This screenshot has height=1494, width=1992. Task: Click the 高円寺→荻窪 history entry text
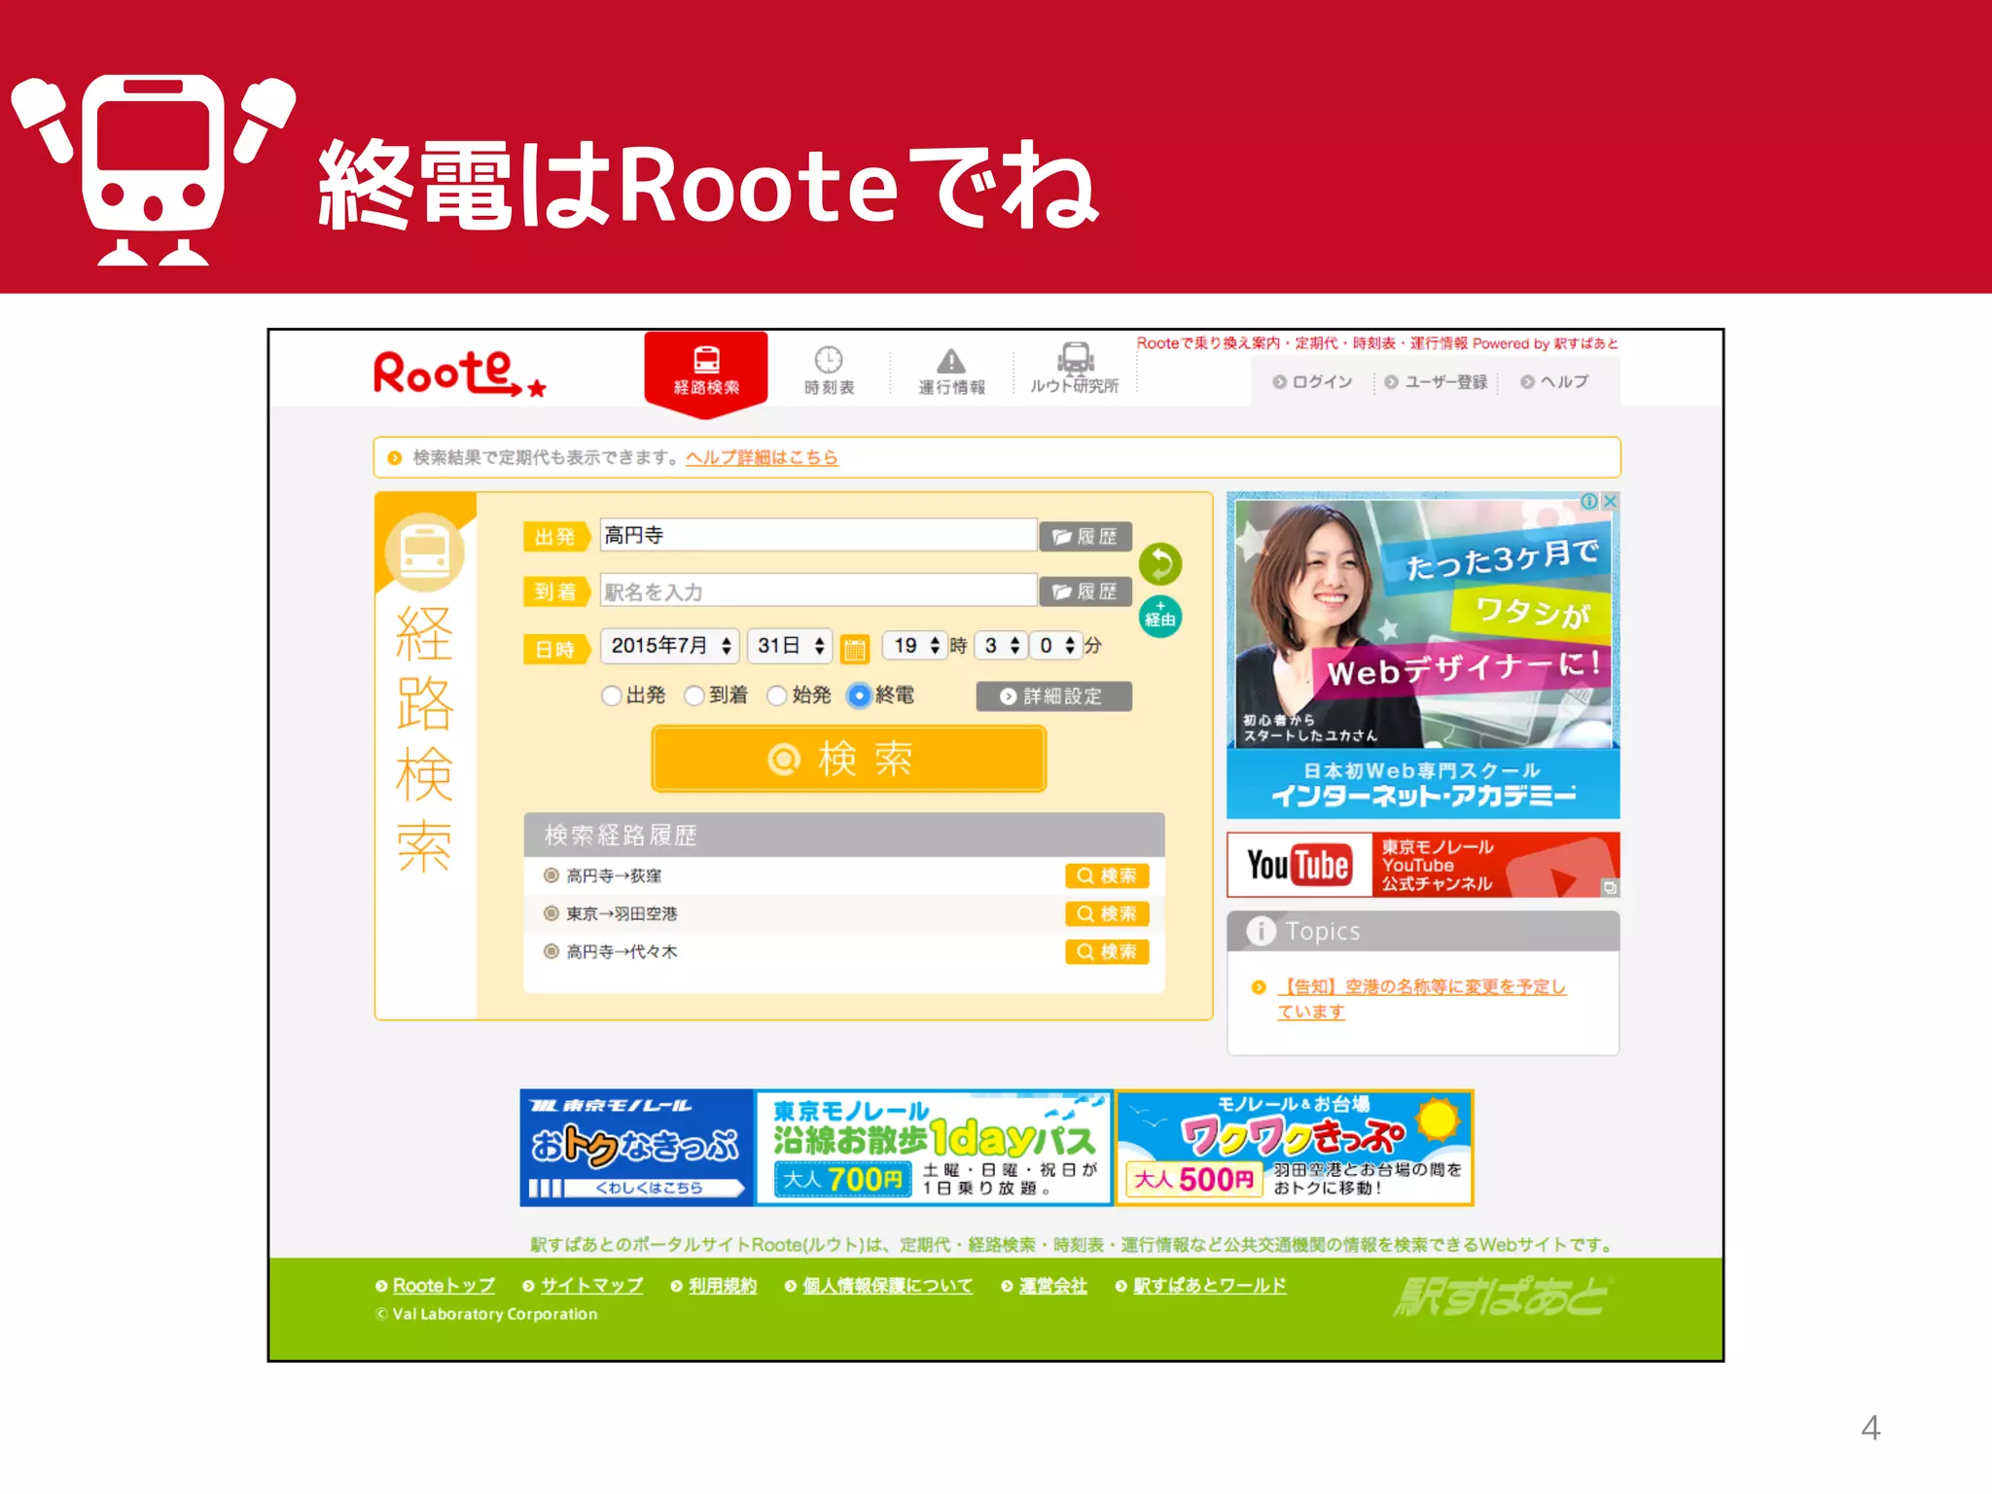pyautogui.click(x=614, y=876)
